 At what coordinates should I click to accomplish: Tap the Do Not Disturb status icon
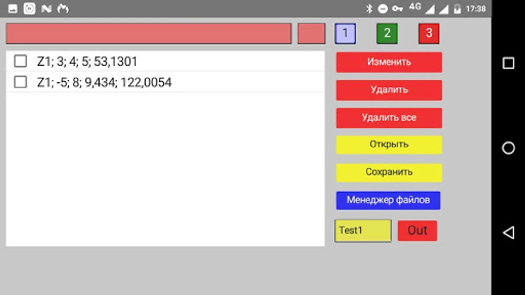tap(383, 9)
